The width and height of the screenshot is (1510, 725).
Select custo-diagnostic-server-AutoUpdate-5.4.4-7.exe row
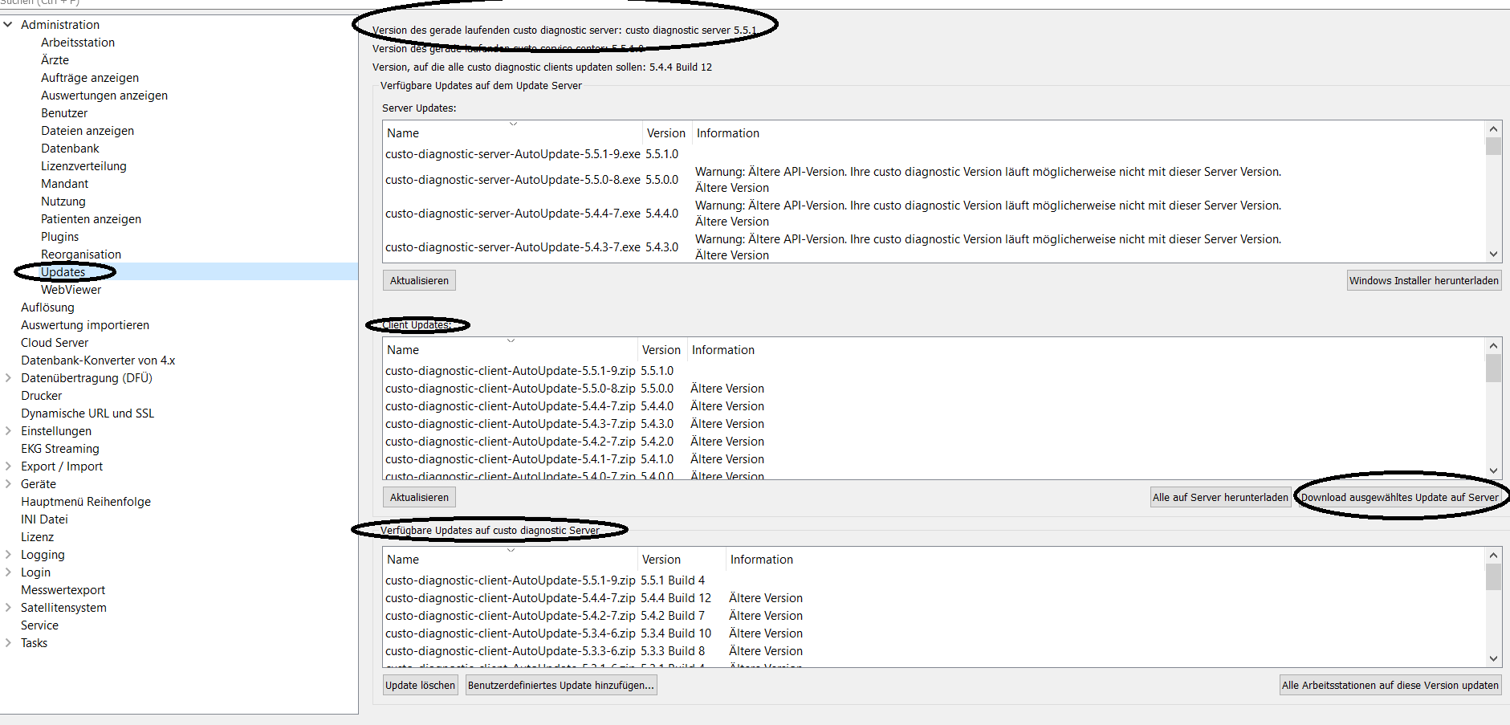coord(934,214)
